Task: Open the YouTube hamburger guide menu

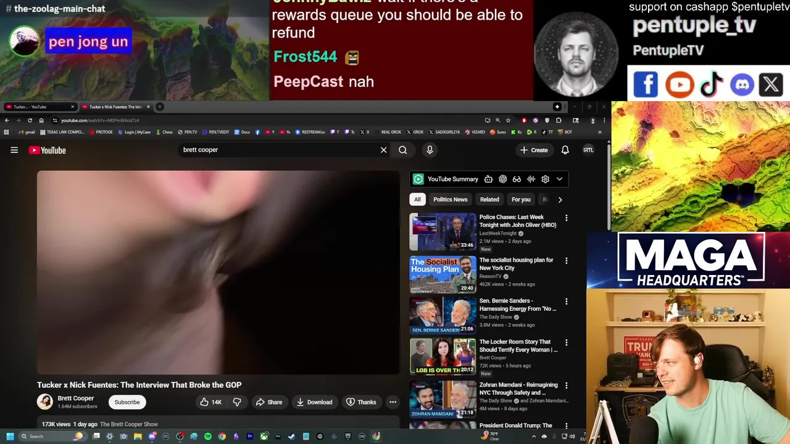Action: pyautogui.click(x=14, y=150)
